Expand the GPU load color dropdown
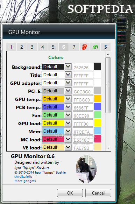 click(68, 123)
